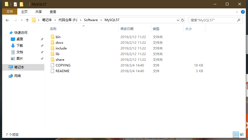Viewport: 248px width, 140px height.
Task: Click the 笔记本 breadcrumb in address bar
Action: point(47,20)
